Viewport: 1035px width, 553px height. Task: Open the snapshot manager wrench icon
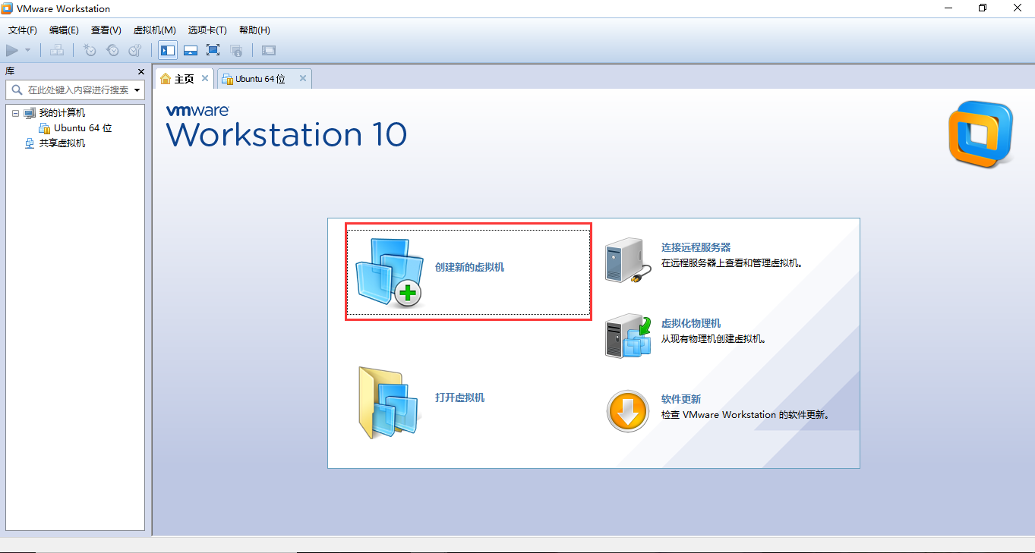pos(134,50)
